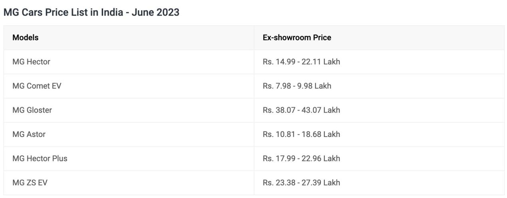Click the Models column header

tap(26, 38)
